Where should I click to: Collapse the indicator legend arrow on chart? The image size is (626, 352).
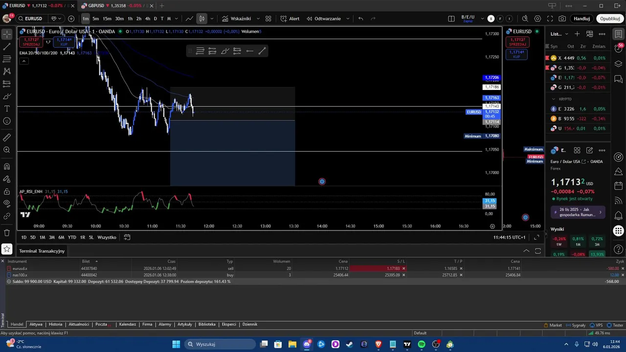point(23,61)
